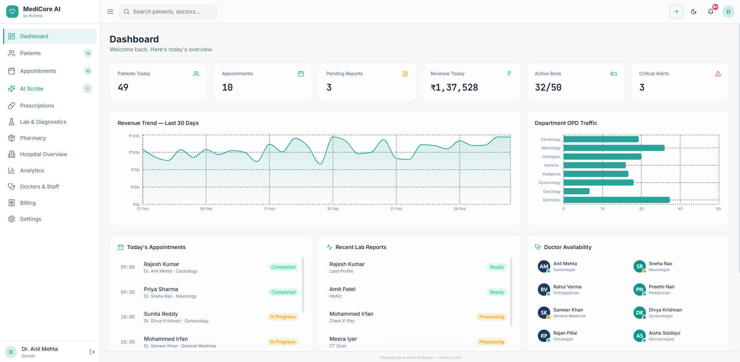Click the Neurology bar in OPD chart
This screenshot has height=362, width=740.
[x=613, y=148]
